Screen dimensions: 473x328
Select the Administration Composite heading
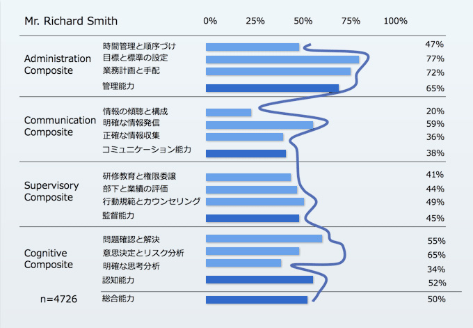(x=57, y=64)
